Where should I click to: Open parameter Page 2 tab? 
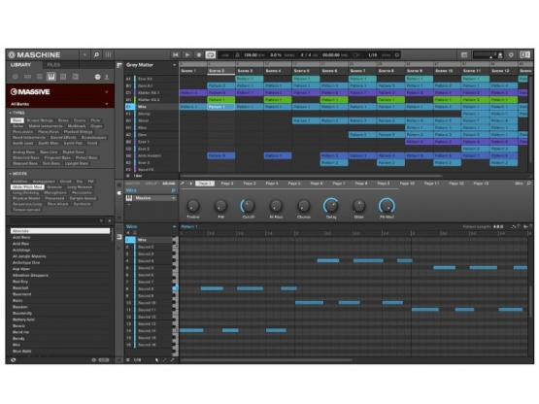(x=227, y=184)
